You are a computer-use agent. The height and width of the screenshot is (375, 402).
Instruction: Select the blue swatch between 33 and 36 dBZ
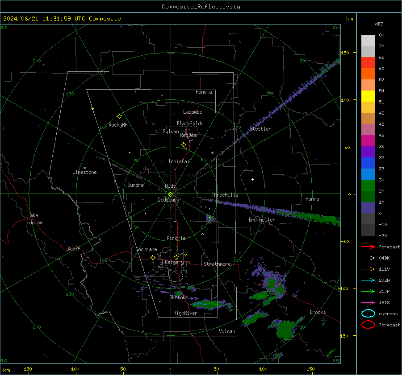pos(368,163)
